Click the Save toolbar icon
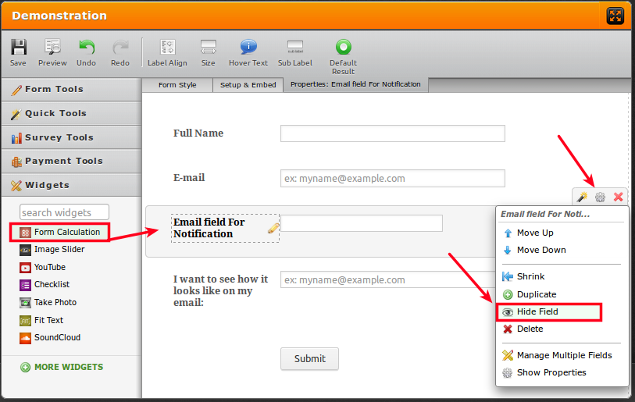The width and height of the screenshot is (635, 402). point(18,48)
